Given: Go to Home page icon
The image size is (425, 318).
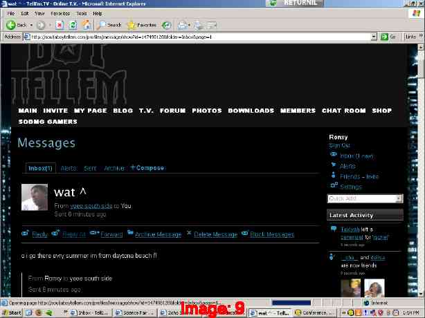Looking at the screenshot, I should (87, 25).
